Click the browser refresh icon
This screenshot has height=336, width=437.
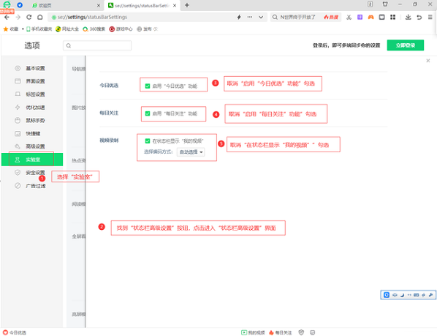(x=29, y=17)
